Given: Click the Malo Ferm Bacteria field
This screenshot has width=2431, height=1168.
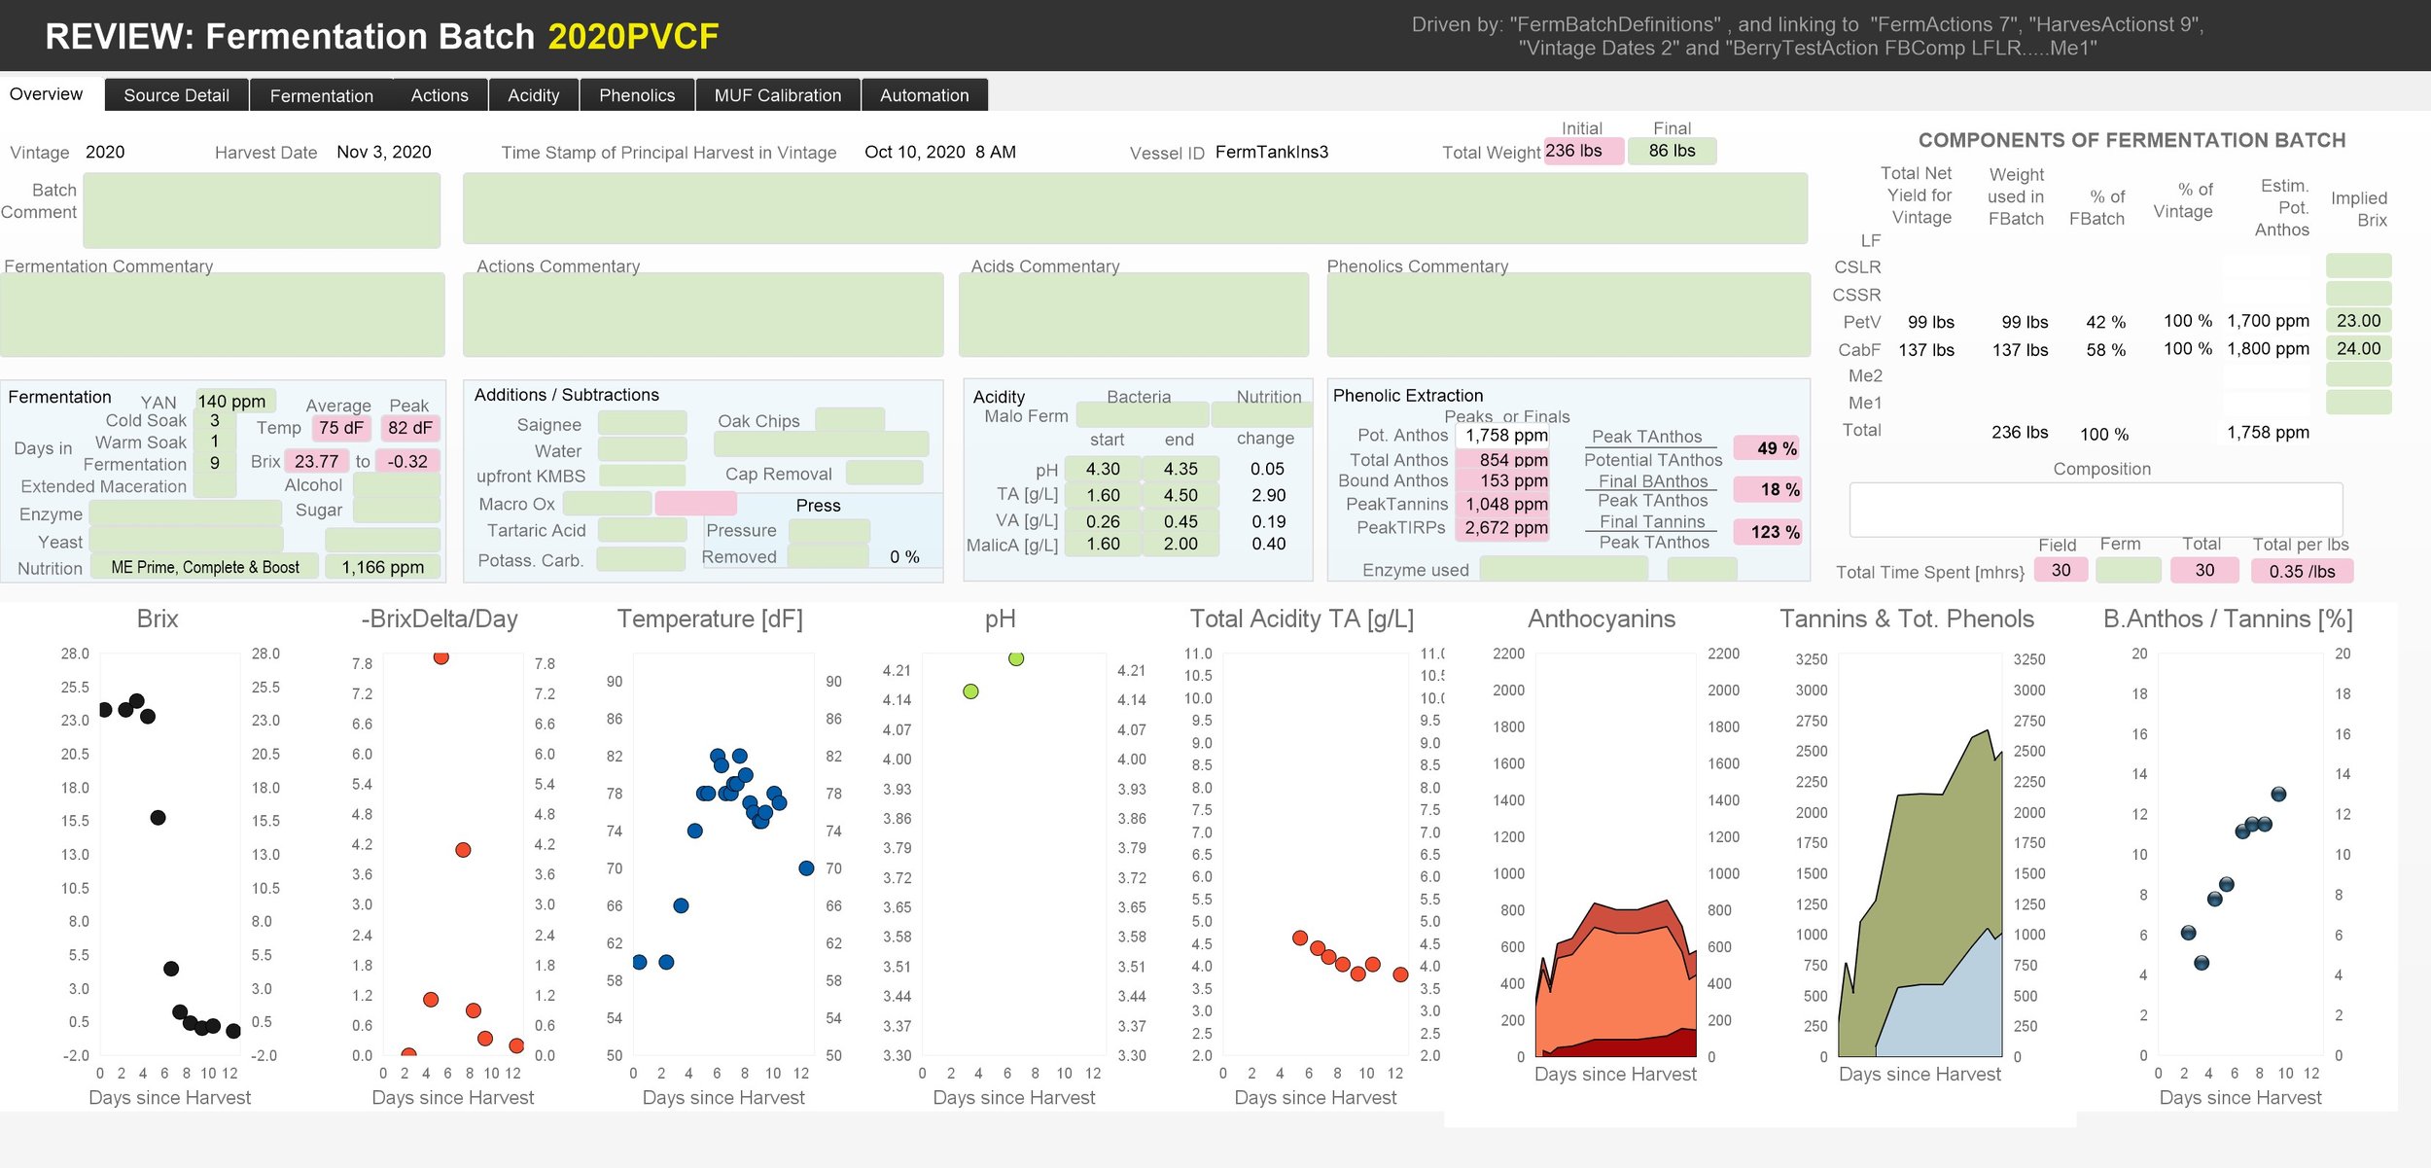Looking at the screenshot, I should 1143,415.
